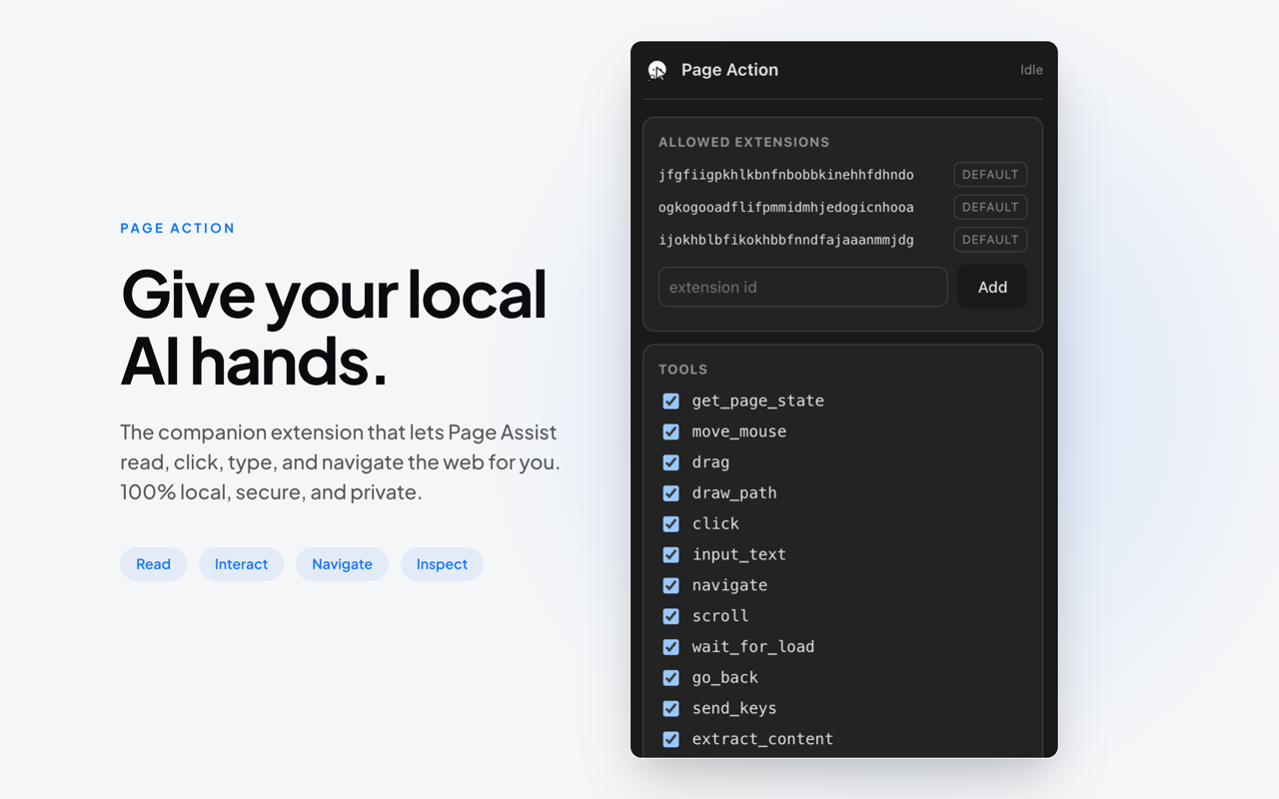
Task: Disable the extract_content checkbox
Action: [x=671, y=739]
